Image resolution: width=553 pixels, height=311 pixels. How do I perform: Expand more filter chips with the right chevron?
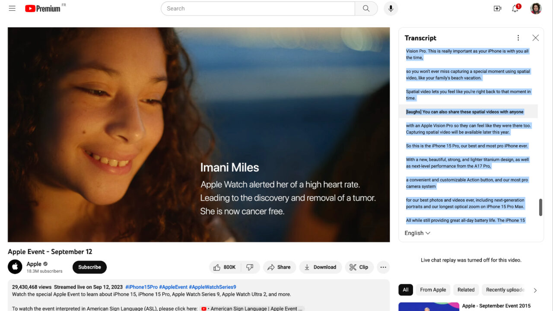pos(535,290)
